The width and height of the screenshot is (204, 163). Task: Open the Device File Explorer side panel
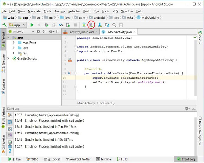(200, 131)
